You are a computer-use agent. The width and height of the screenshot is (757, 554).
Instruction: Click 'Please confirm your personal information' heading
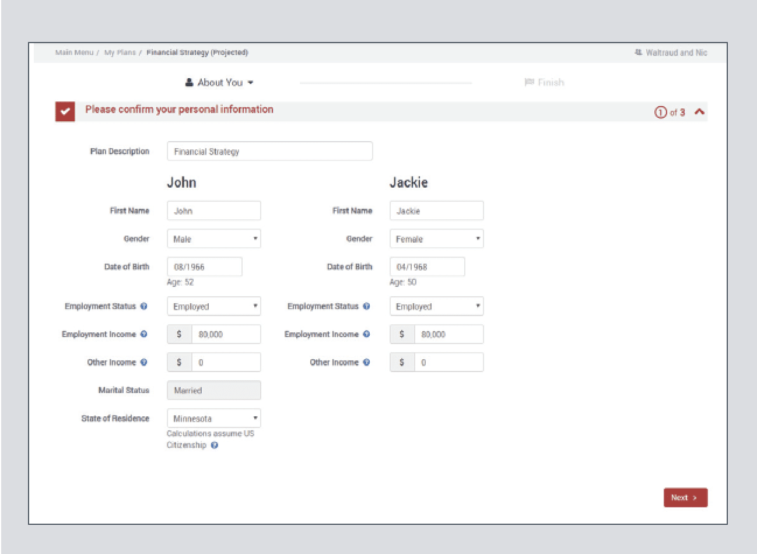tap(179, 109)
